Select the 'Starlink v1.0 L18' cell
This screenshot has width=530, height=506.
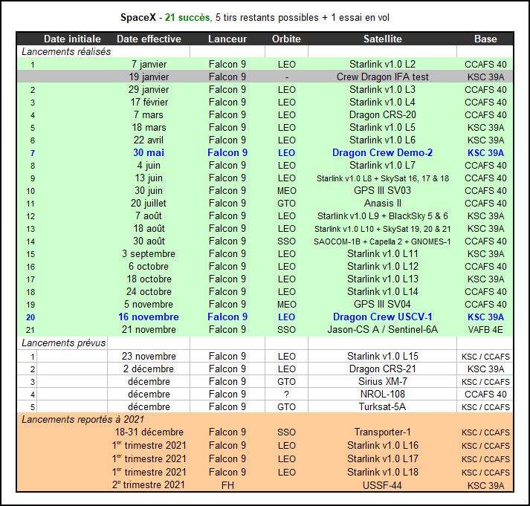(383, 472)
